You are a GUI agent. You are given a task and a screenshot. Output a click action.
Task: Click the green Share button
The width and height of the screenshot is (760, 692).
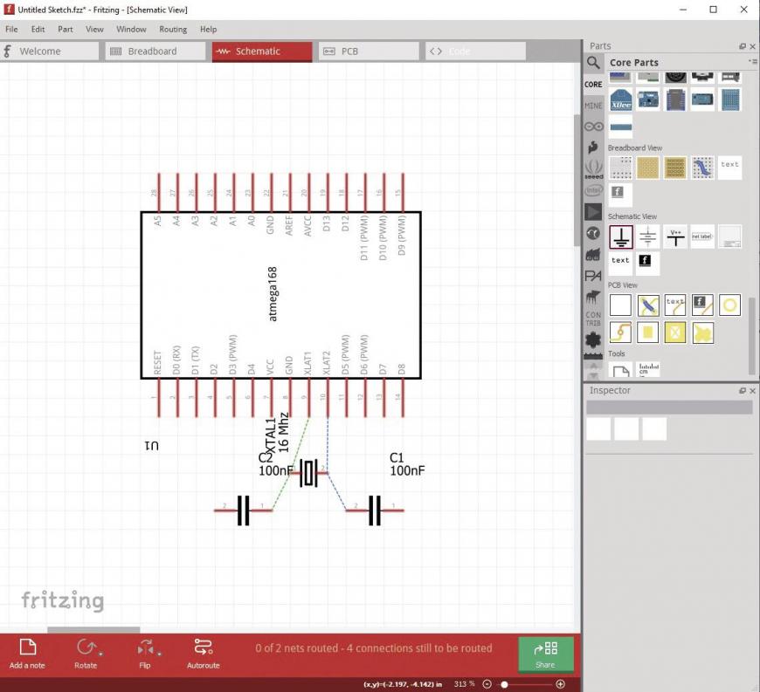click(546, 654)
